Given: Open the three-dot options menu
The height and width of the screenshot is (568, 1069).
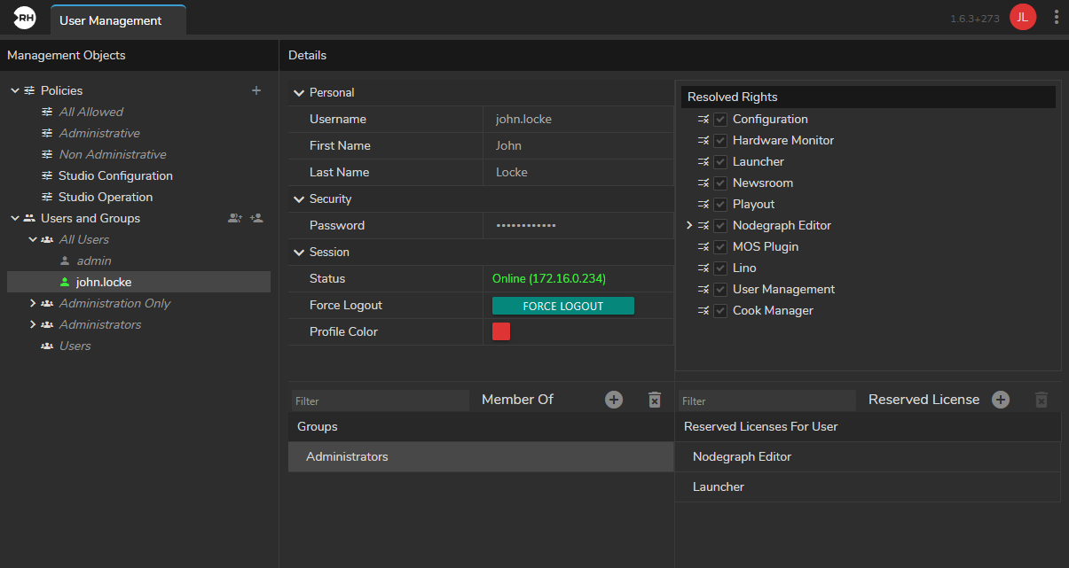Looking at the screenshot, I should 1056,18.
